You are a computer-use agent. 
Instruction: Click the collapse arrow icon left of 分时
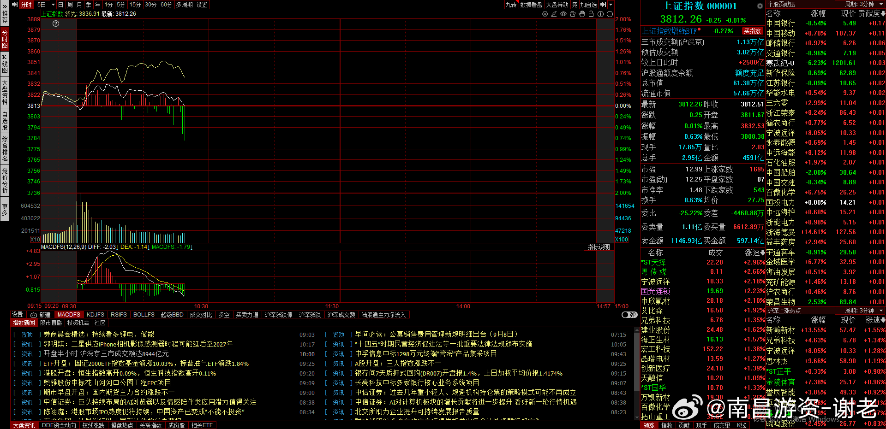coord(15,5)
